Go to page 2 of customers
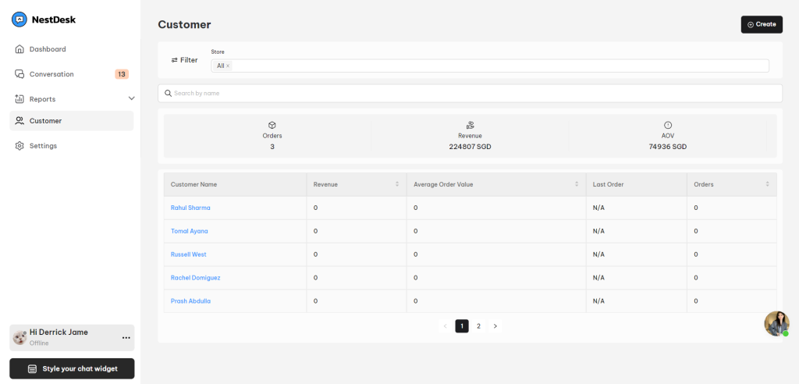 478,326
